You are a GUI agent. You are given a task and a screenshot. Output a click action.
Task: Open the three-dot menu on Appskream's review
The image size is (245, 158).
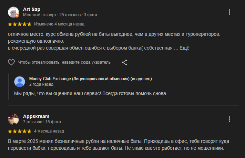click(229, 119)
